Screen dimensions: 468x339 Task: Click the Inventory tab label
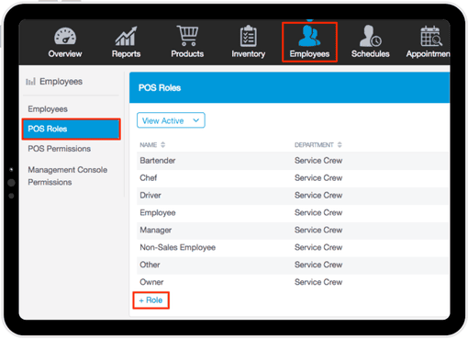pos(248,54)
